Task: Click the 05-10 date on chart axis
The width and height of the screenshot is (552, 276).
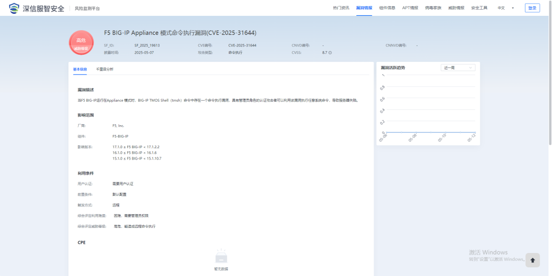Action: point(442,139)
